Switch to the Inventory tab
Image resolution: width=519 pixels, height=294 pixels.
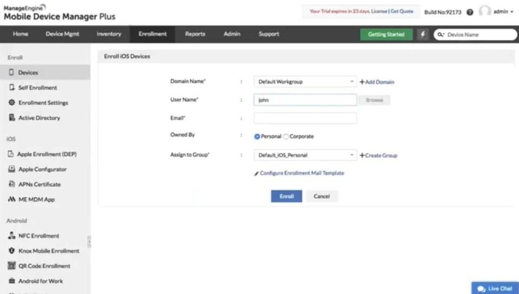(109, 34)
